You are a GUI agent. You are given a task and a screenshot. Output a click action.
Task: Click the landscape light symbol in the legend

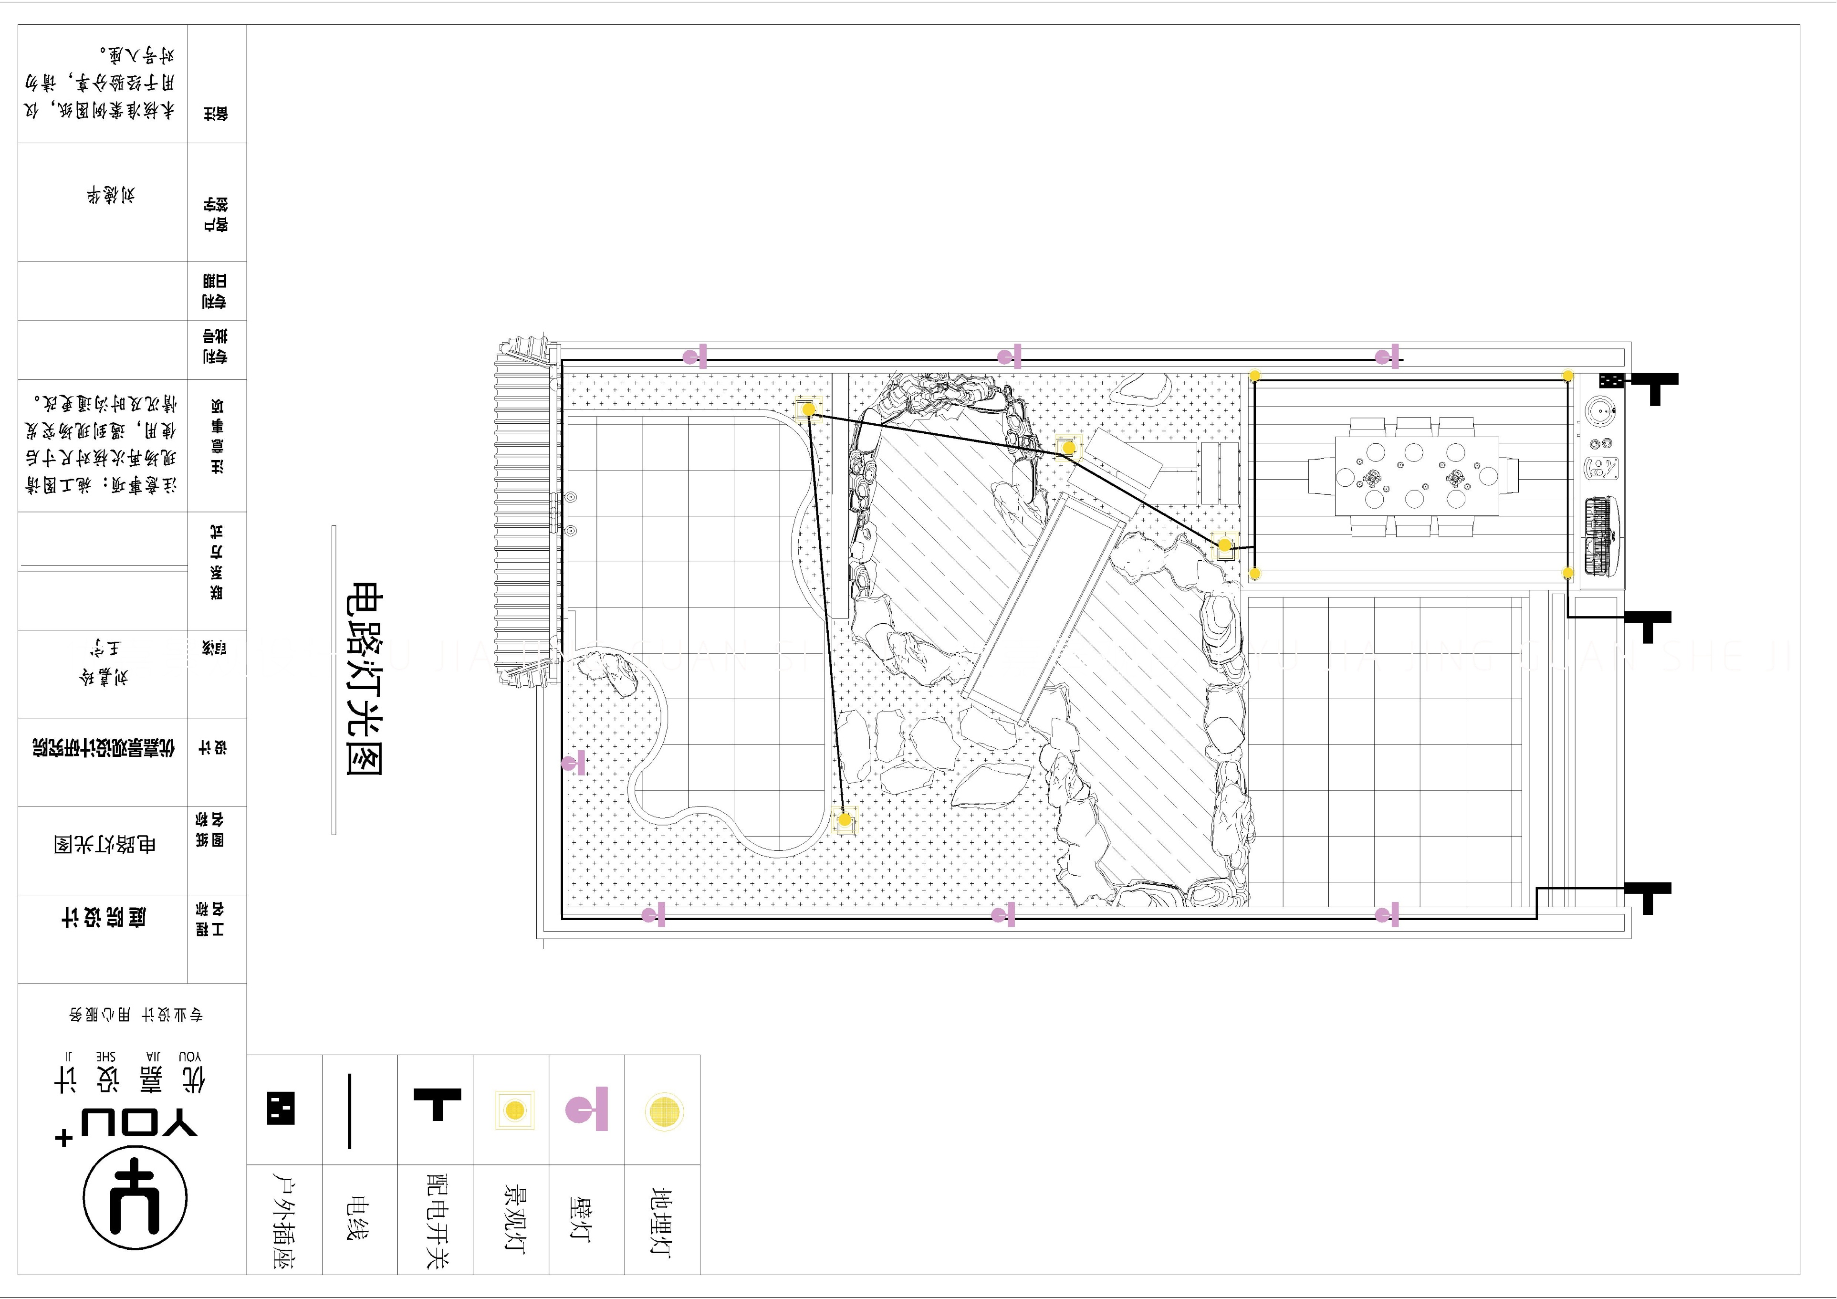point(514,1110)
